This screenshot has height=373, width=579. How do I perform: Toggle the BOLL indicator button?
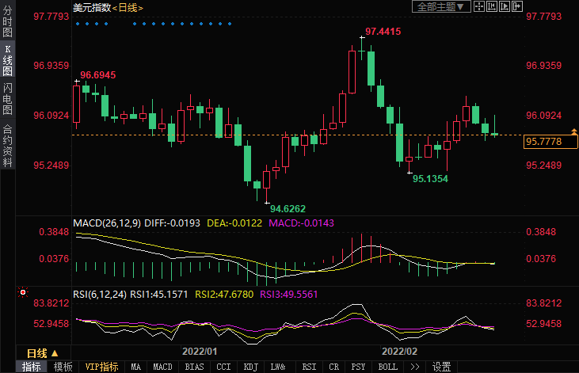point(387,367)
